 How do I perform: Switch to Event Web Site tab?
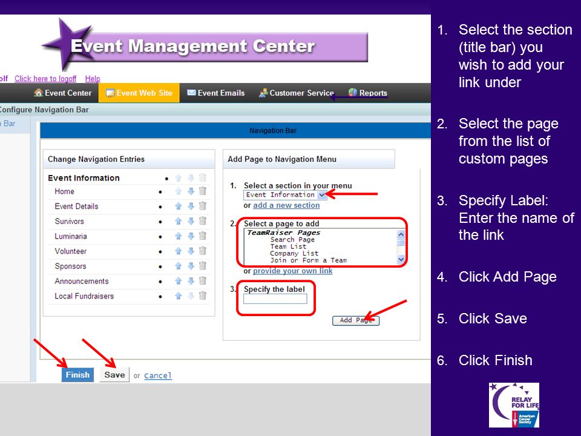[x=139, y=93]
